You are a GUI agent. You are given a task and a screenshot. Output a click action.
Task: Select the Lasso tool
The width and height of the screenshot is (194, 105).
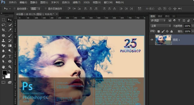coord(3,25)
